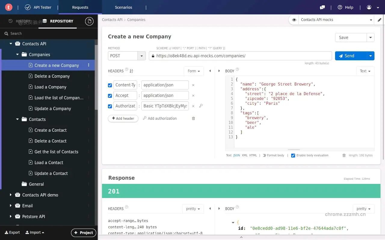Click the request URL input field
The width and height of the screenshot is (385, 240).
point(240,56)
